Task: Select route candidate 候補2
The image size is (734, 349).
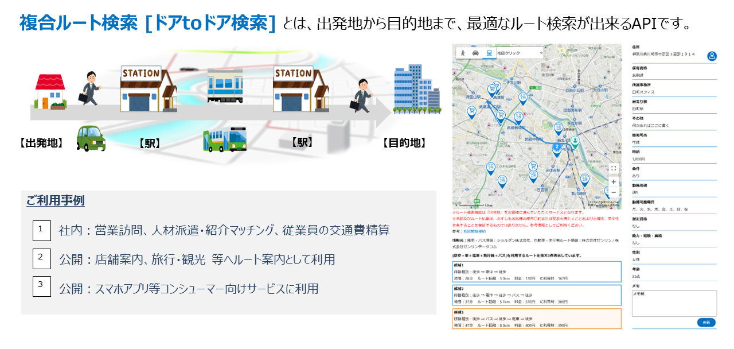Action: click(x=536, y=295)
